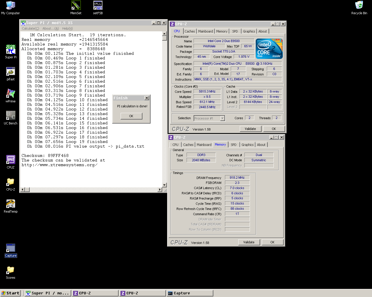The image size is (372, 297).
Task: Click the DRAM Frequency value 918.2 MHz
Action: tap(237, 178)
